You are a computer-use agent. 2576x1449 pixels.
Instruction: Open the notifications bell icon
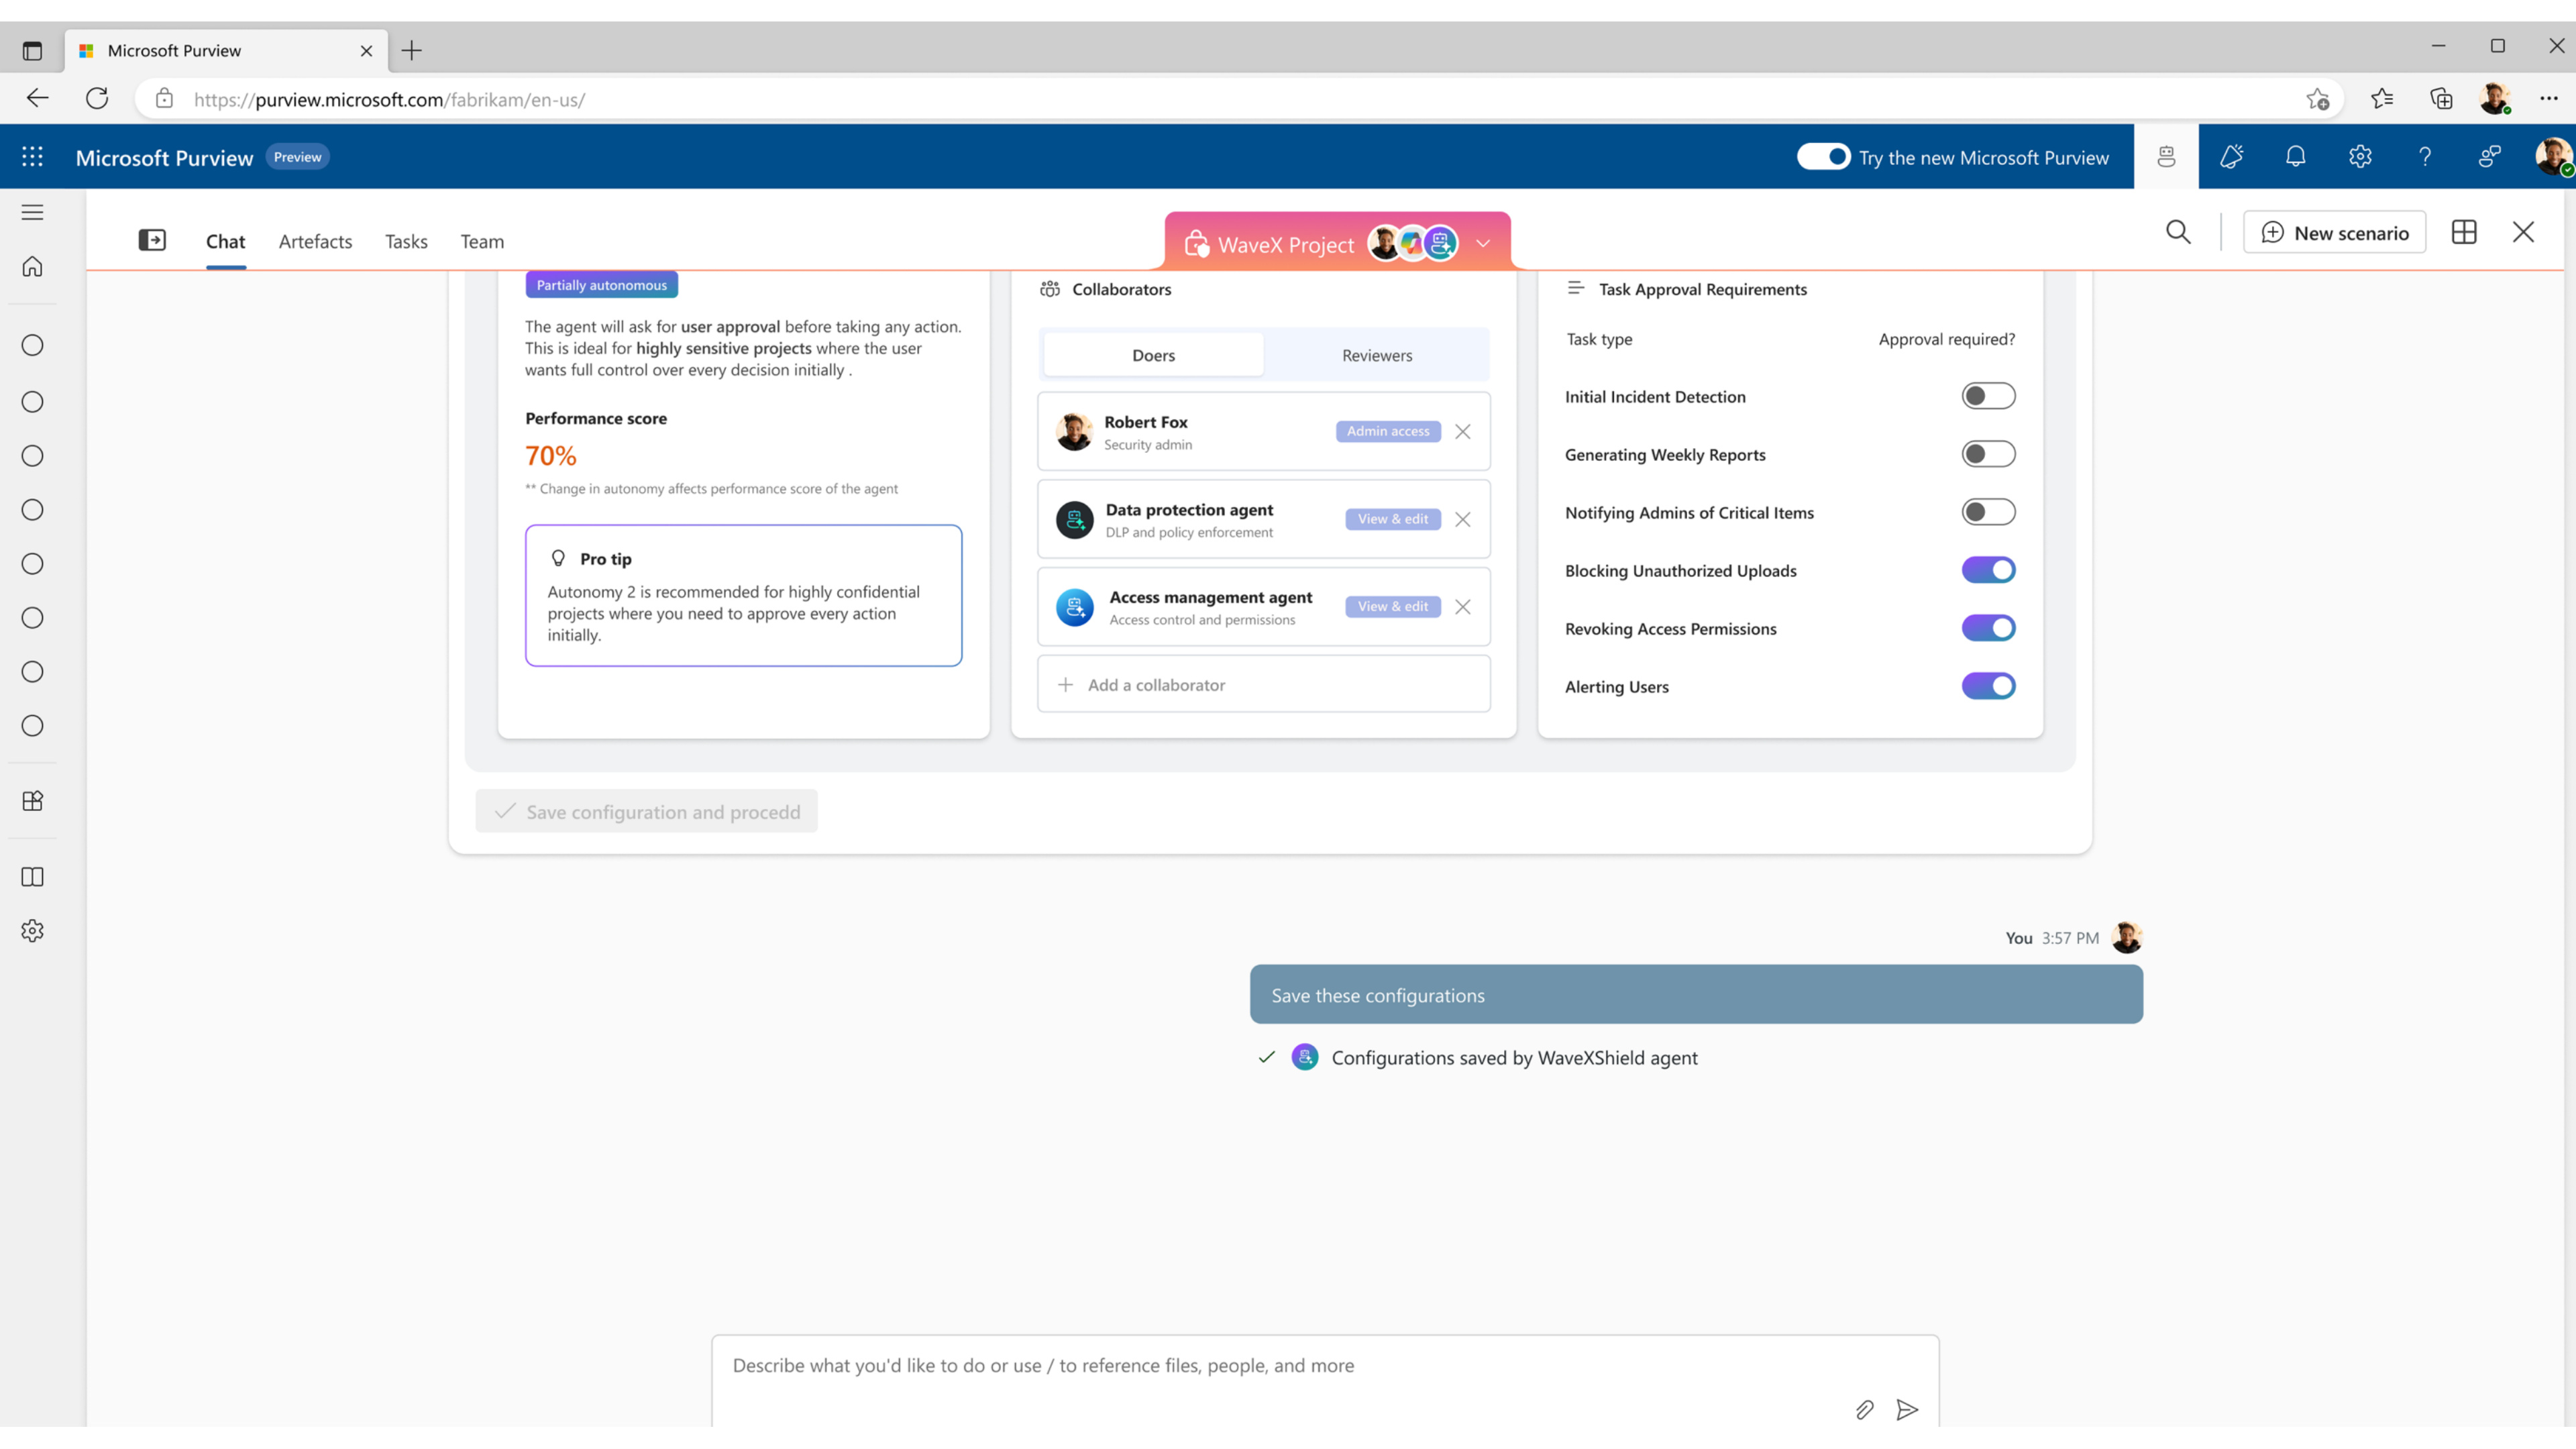2295,157
